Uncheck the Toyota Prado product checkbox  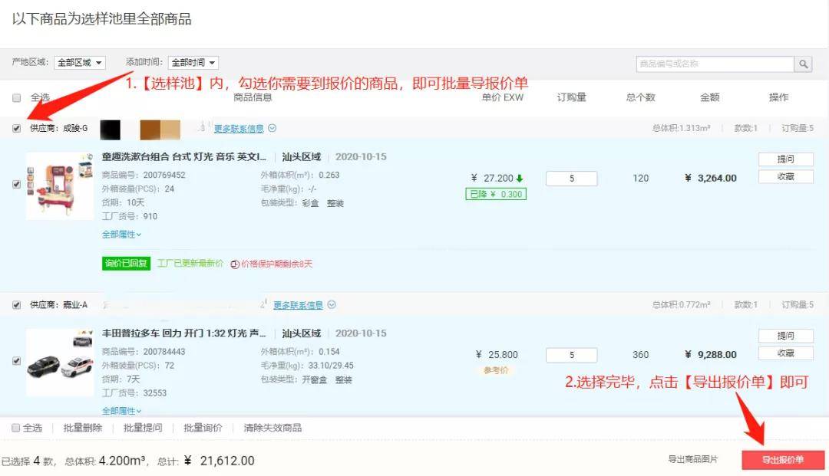(17, 361)
